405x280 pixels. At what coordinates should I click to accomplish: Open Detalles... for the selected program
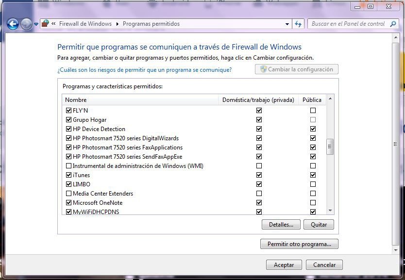pos(281,225)
